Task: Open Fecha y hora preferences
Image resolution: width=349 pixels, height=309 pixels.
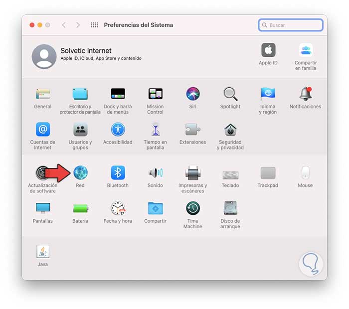Action: (x=118, y=208)
